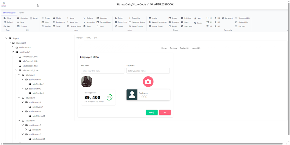Add a Drawer layout component
290x145 pixels.
click(46, 18)
